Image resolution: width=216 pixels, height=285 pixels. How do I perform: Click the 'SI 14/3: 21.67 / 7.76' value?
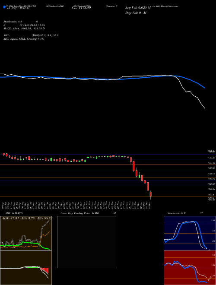click(32, 25)
